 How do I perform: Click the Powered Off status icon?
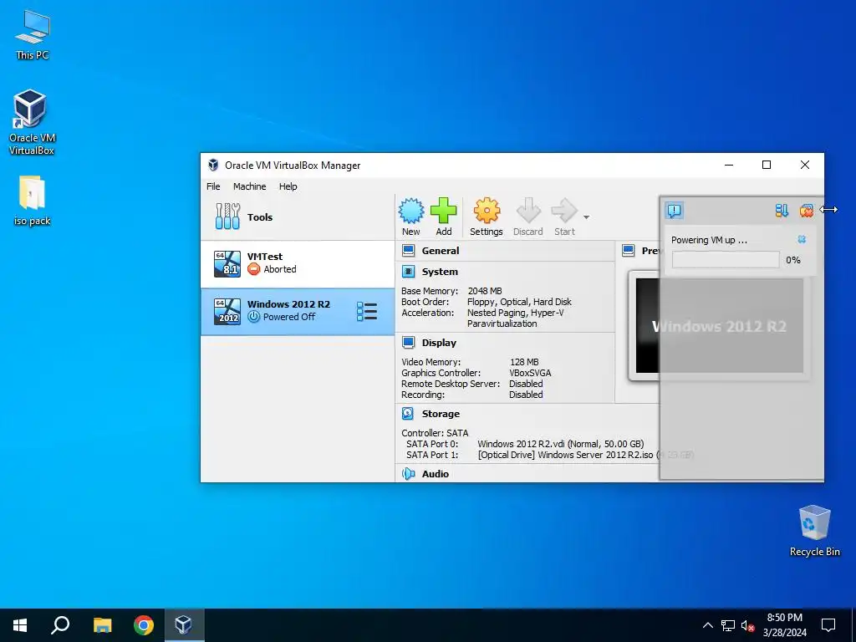point(253,317)
